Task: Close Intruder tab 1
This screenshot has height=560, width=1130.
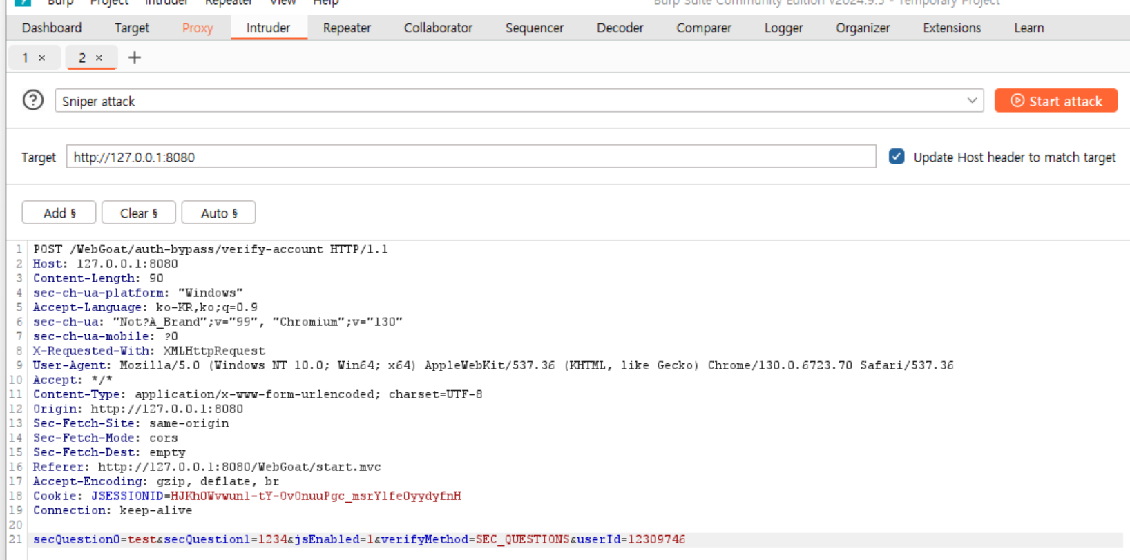Action: [x=42, y=58]
